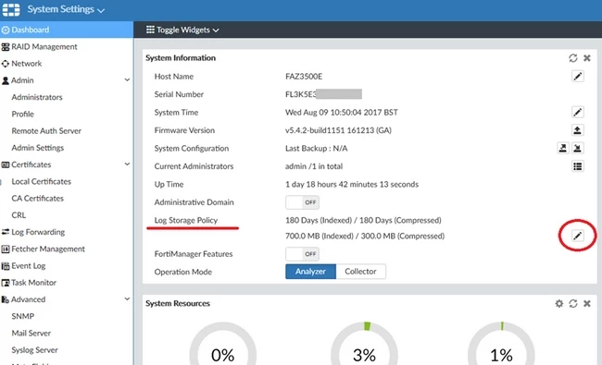Open Admin Settings page

click(x=38, y=148)
